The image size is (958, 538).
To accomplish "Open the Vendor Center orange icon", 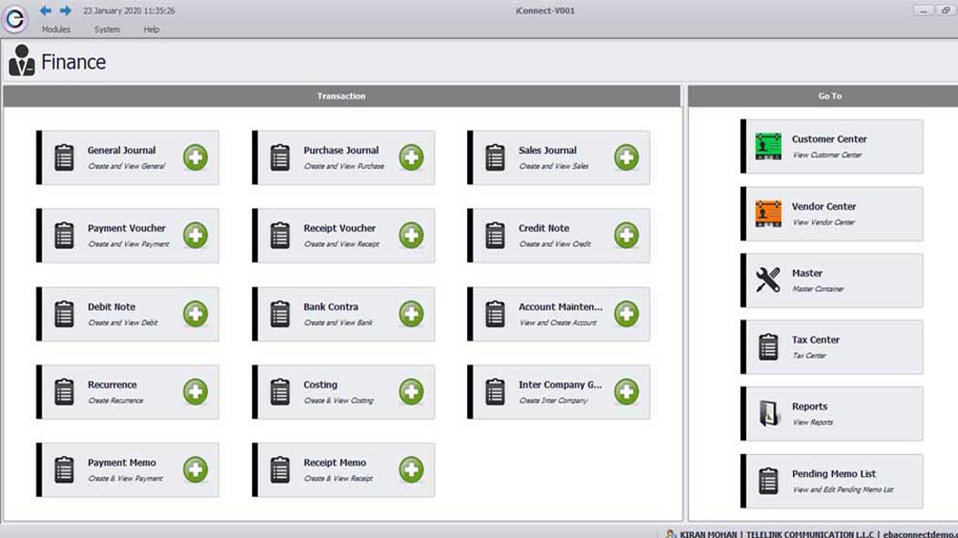I will click(x=768, y=214).
